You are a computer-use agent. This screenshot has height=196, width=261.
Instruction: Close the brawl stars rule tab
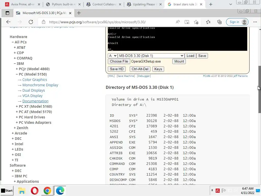pos(201,4)
